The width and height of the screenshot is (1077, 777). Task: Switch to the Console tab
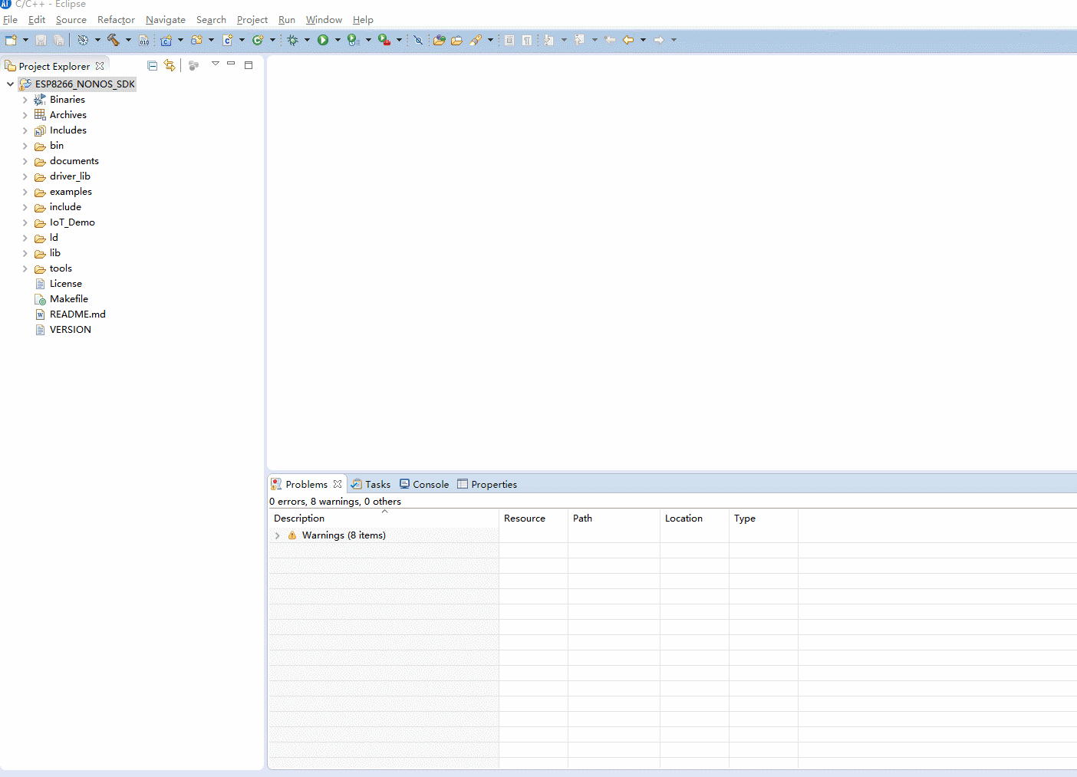pos(424,484)
